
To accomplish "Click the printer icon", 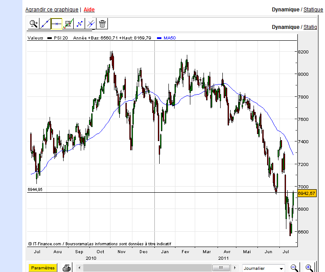I will coord(67,268).
